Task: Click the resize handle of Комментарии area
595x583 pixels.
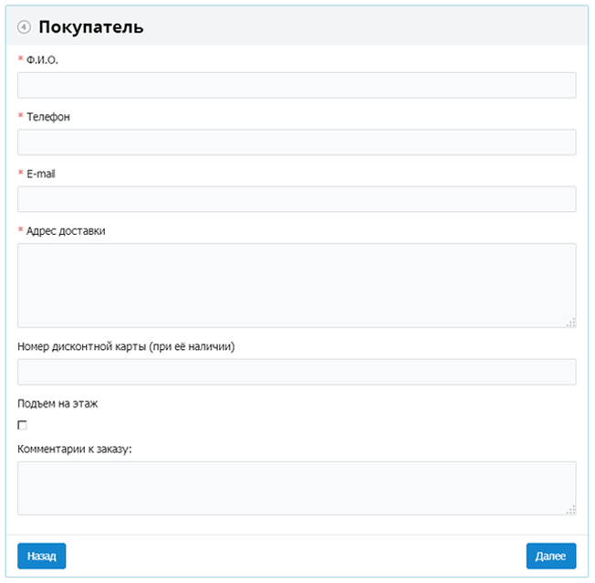Action: (571, 511)
